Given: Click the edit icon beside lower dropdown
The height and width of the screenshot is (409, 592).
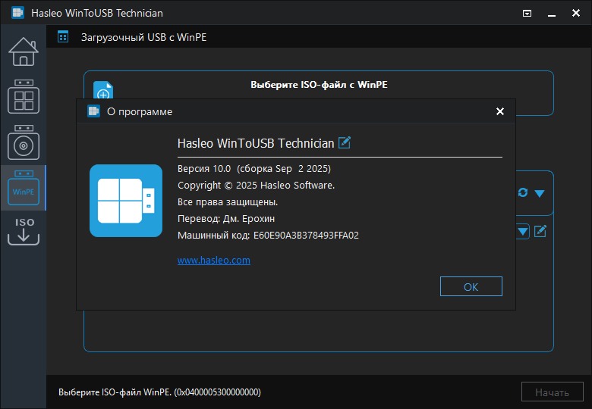Looking at the screenshot, I should click(540, 231).
